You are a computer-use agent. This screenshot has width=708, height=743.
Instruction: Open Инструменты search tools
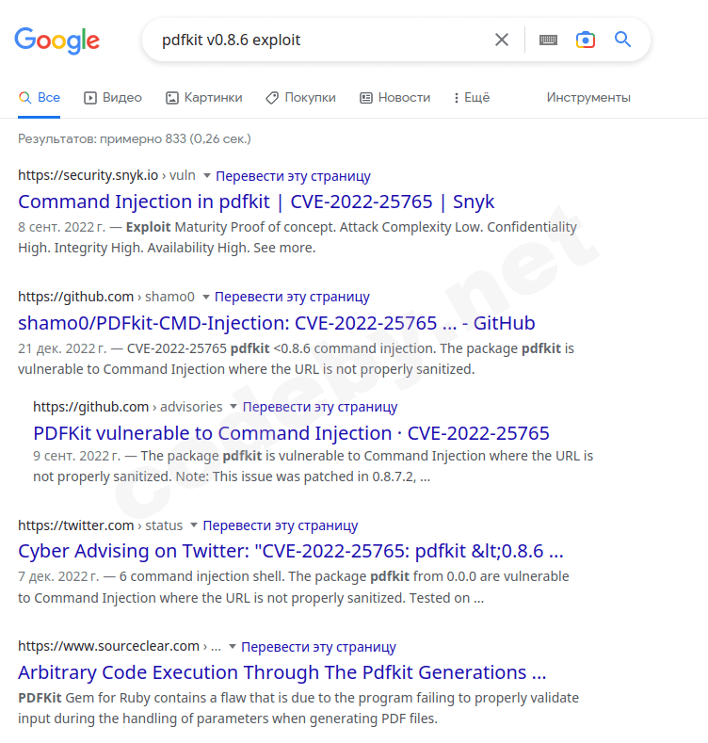click(x=588, y=97)
